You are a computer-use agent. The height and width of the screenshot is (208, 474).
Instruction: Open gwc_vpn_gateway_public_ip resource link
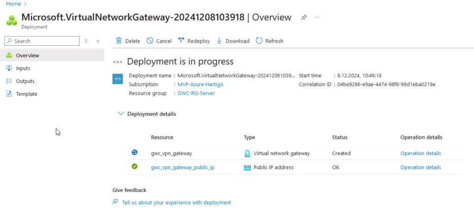tap(182, 167)
